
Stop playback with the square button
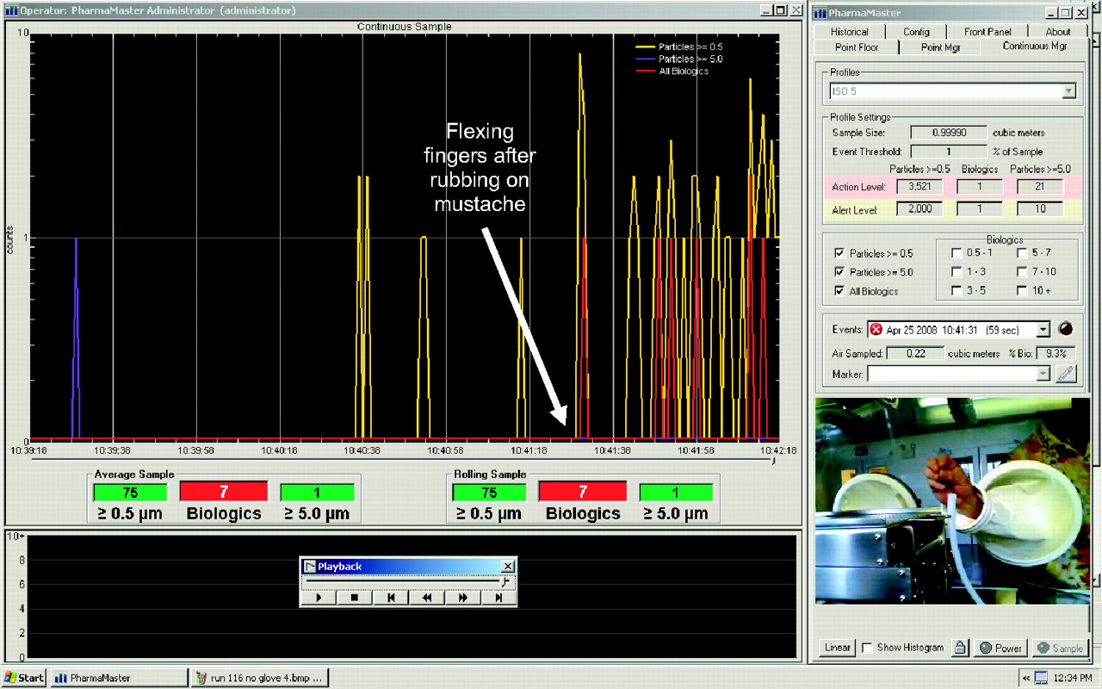coord(355,597)
